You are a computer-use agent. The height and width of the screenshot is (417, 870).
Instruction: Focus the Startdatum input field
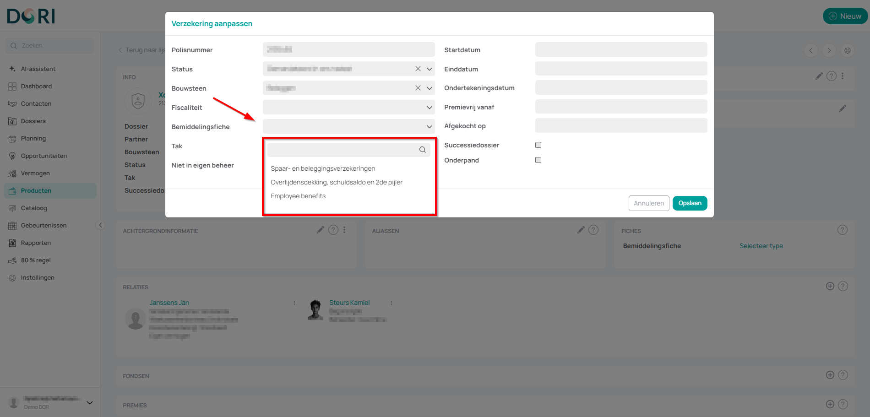(x=621, y=49)
